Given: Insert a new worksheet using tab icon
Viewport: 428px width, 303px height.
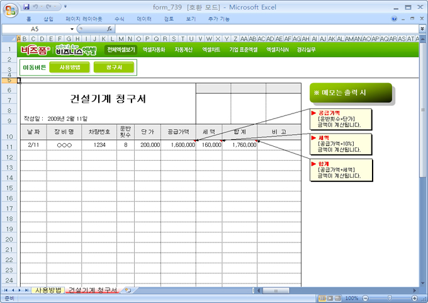Looking at the screenshot, I should [x=128, y=290].
